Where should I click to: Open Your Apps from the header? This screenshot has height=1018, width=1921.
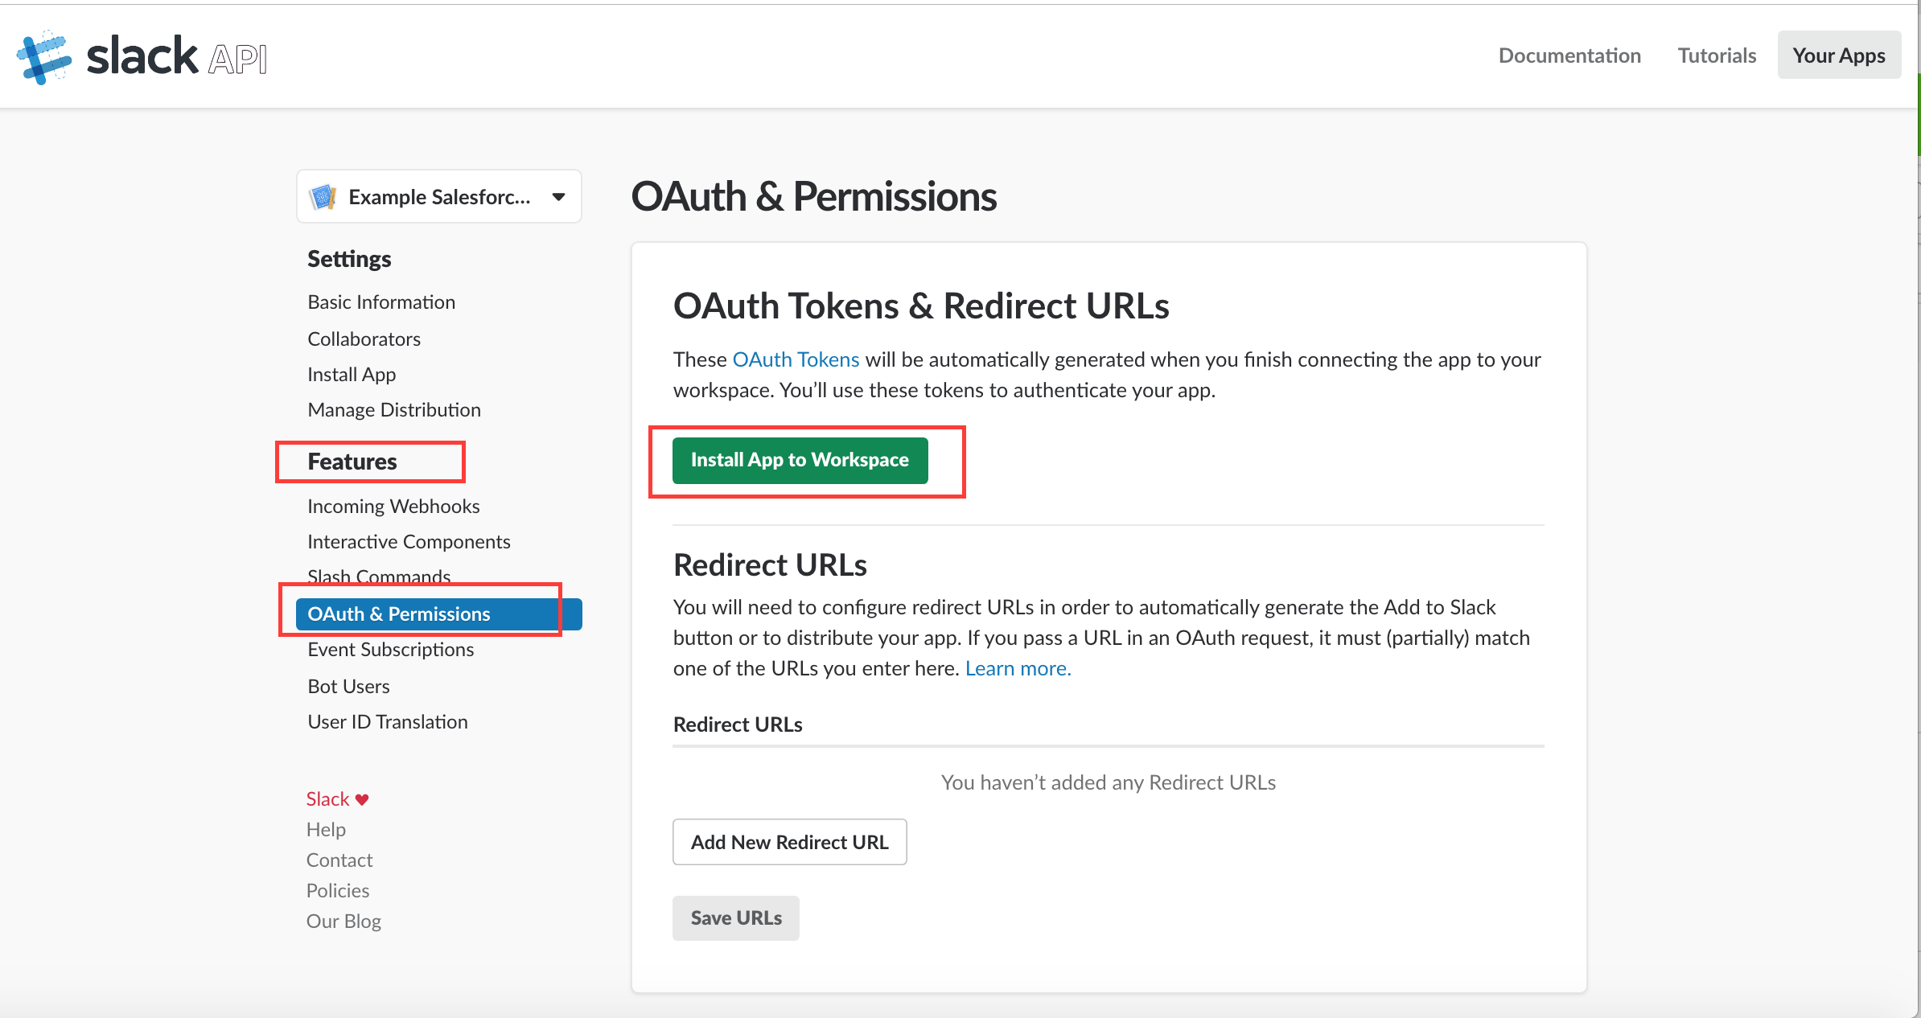coord(1839,55)
